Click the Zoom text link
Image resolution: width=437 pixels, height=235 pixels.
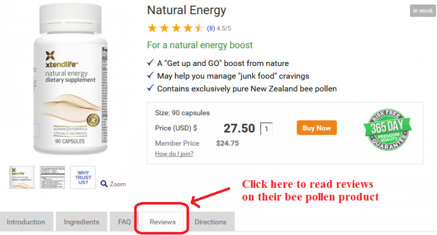118,184
